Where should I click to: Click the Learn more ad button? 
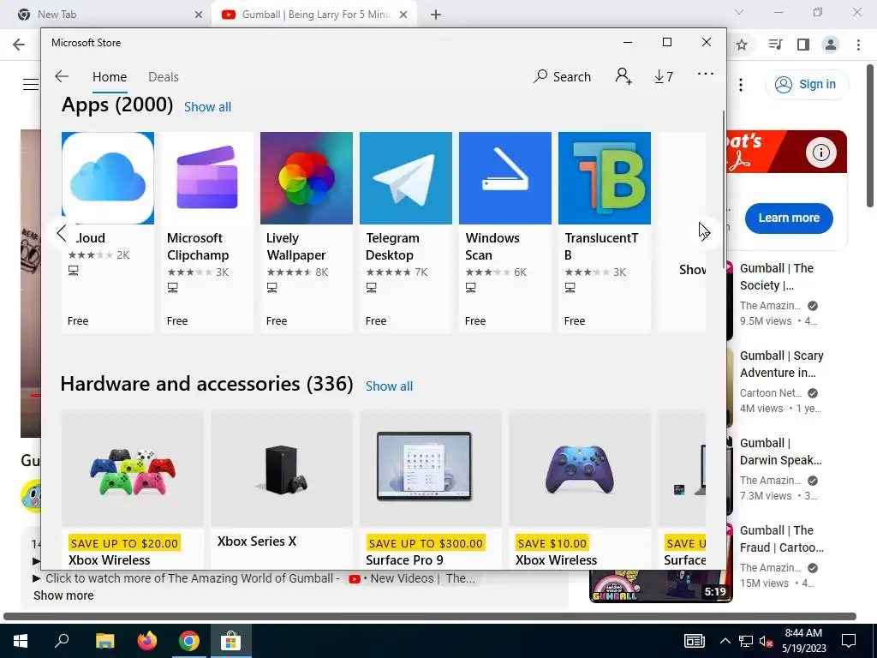(789, 218)
